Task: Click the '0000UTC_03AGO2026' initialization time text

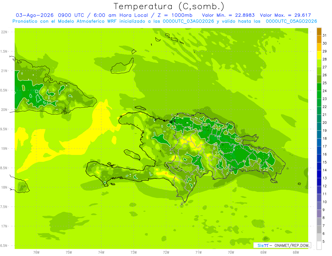Action: pos(188,21)
